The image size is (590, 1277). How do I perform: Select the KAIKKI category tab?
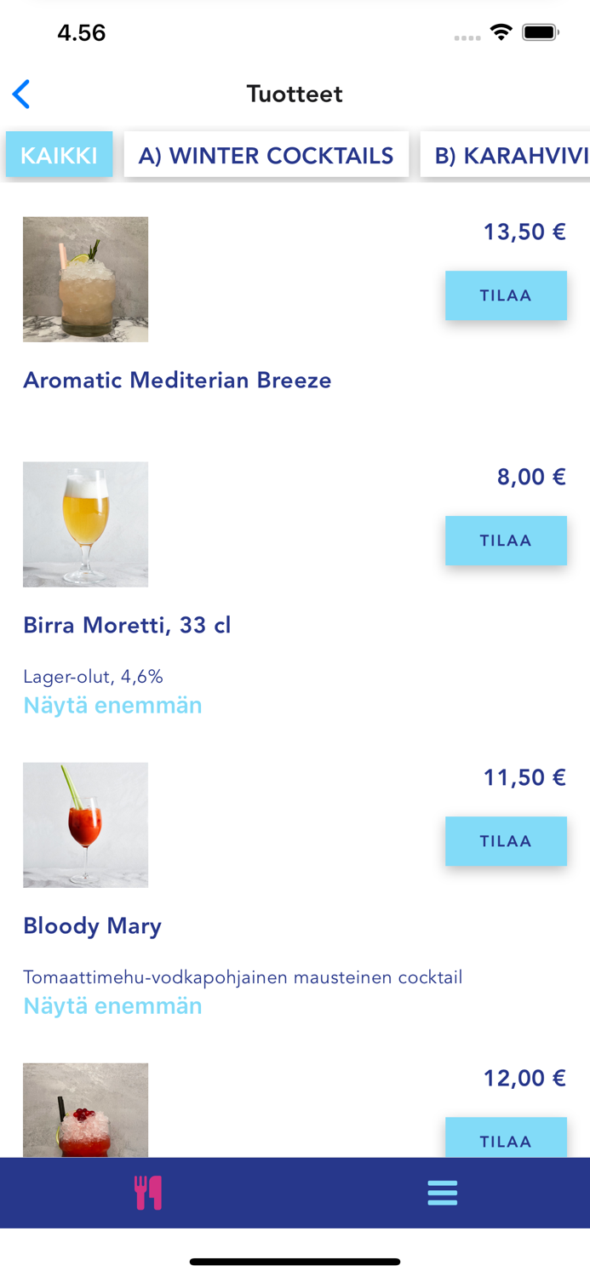(59, 155)
